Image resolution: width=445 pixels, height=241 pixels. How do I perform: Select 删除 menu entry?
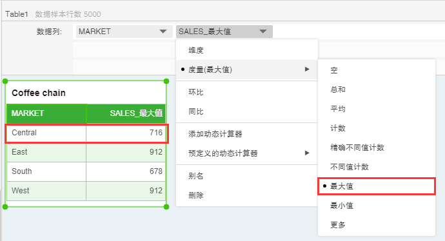(x=196, y=195)
